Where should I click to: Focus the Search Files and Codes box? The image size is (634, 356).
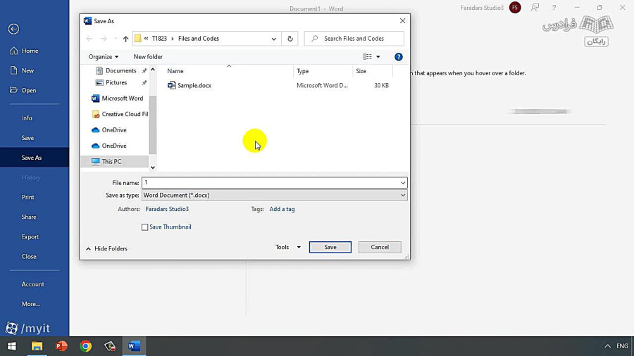(x=354, y=39)
